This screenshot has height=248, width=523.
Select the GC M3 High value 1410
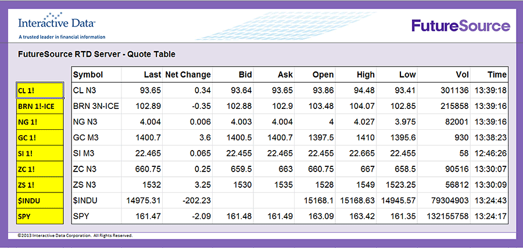[x=366, y=138]
